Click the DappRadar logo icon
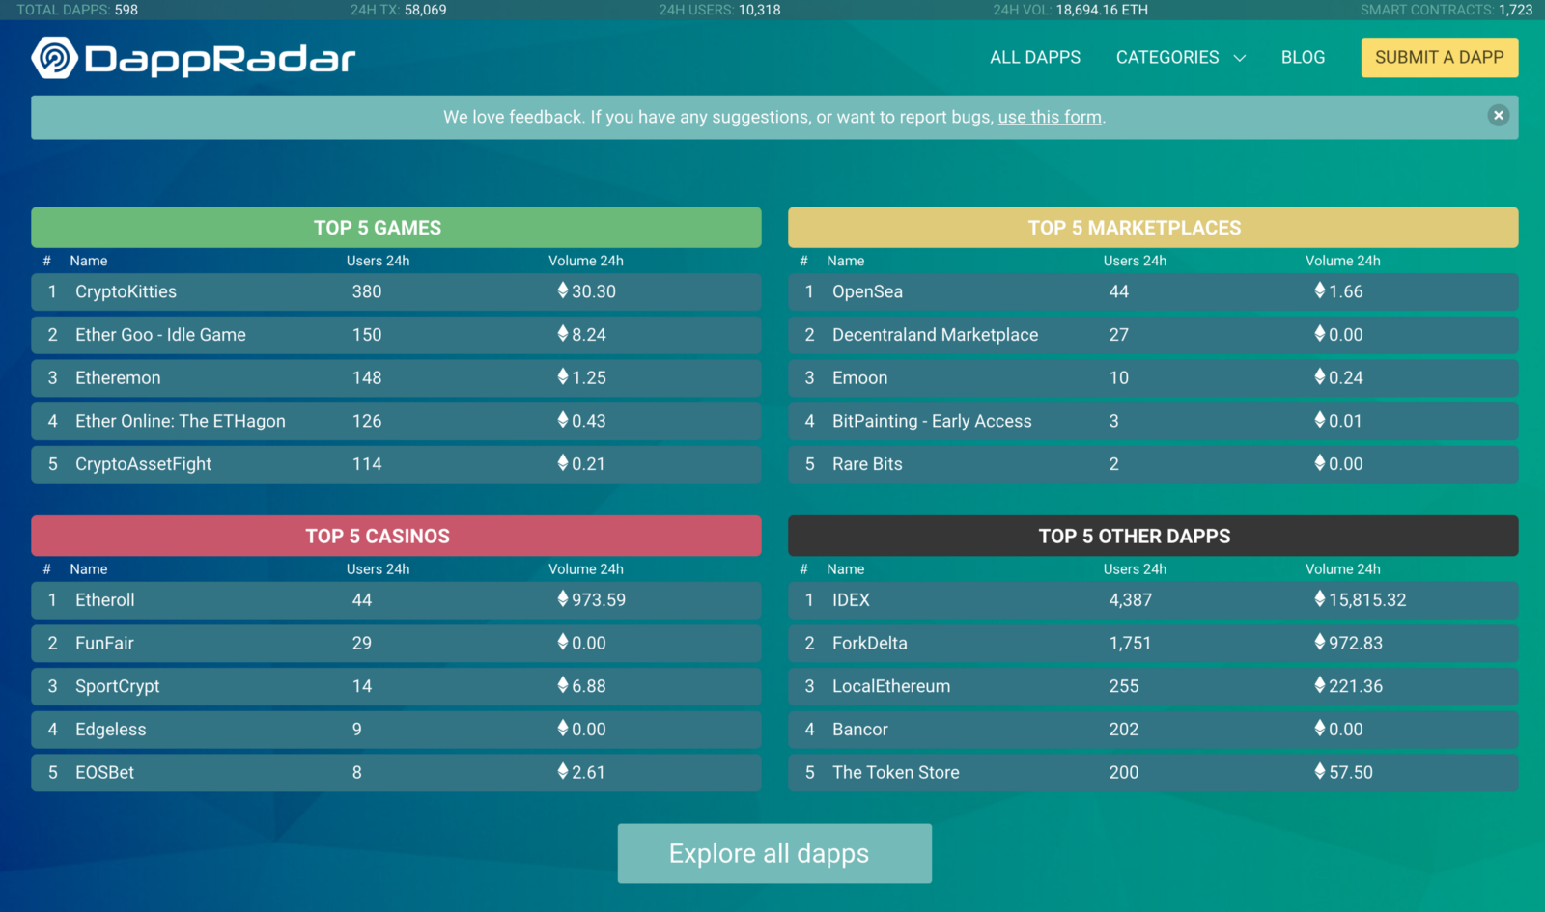Viewport: 1545px width, 912px height. [54, 58]
